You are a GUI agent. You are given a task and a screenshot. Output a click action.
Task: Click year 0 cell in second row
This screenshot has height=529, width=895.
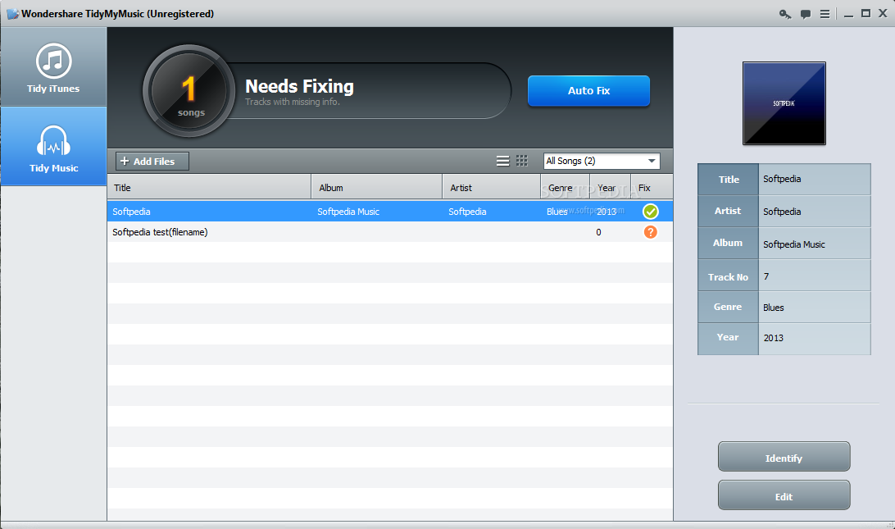[598, 232]
